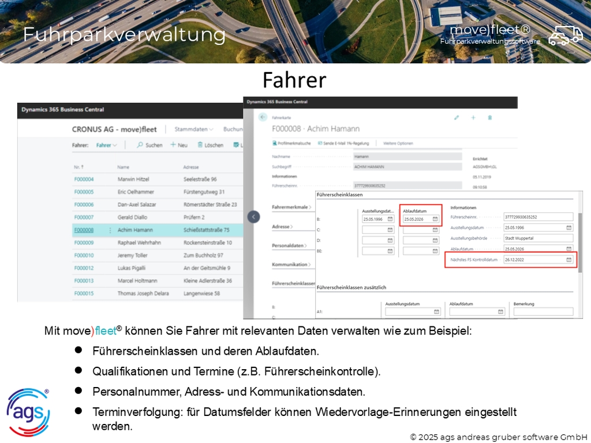This screenshot has width=591, height=443.
Task: Open calendar for Nächstes FS Kontrolldatum
Action: pyautogui.click(x=568, y=260)
